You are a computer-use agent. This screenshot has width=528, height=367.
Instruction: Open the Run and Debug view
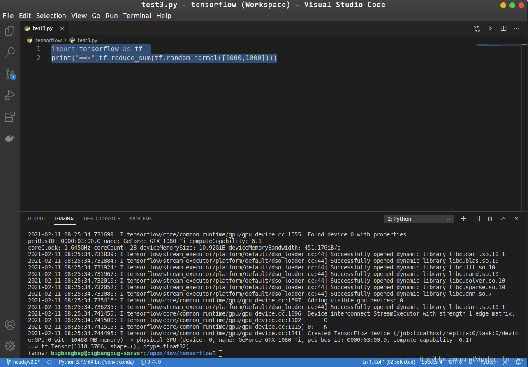click(10, 96)
